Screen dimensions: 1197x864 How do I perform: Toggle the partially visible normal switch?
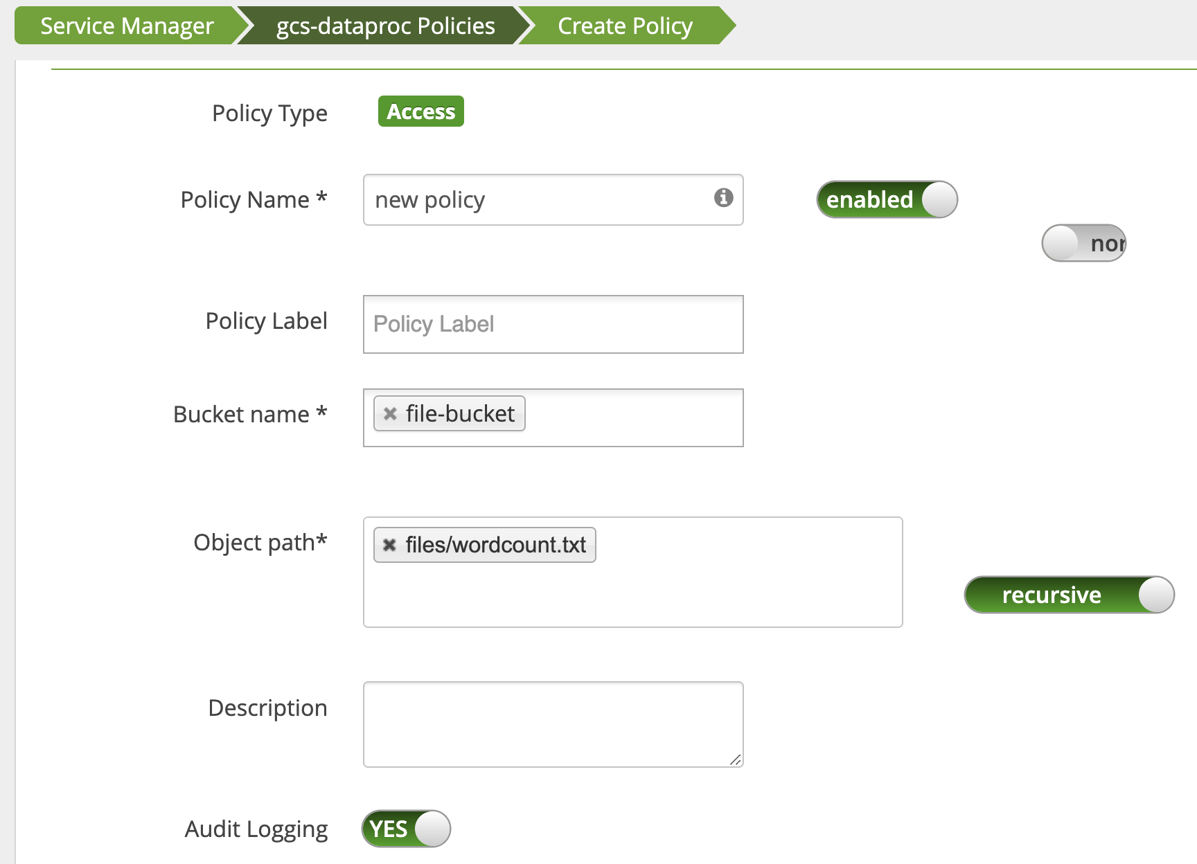coord(1083,243)
